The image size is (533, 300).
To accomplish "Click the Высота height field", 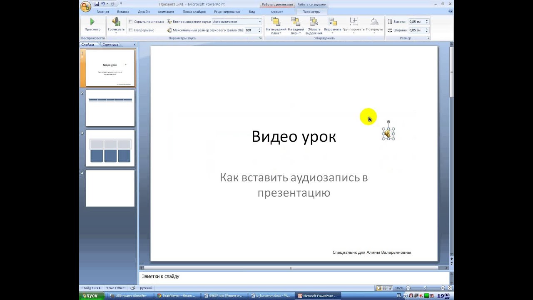I will tap(416, 21).
